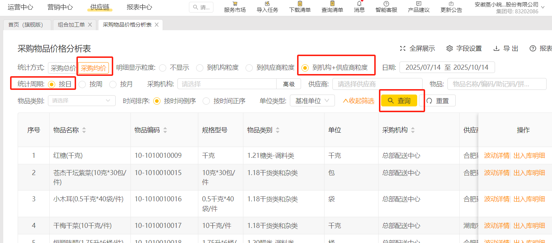
Task: Open the 服务市场 cart icon
Action: point(235,4)
